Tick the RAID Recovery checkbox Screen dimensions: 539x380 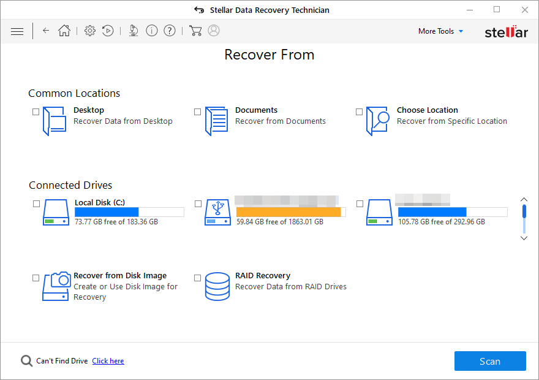197,278
